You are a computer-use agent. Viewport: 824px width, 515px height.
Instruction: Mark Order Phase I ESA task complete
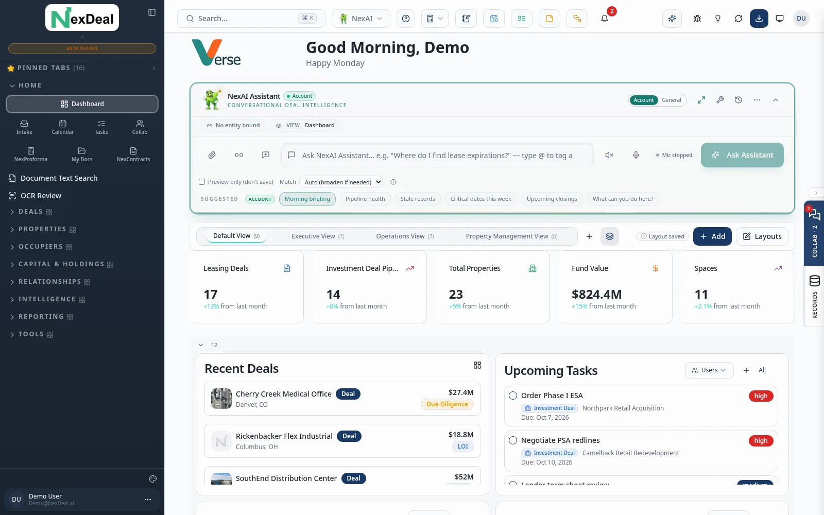point(513,396)
